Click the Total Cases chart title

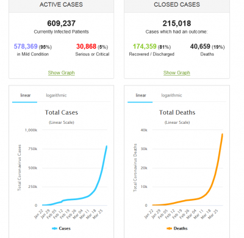click(x=62, y=112)
